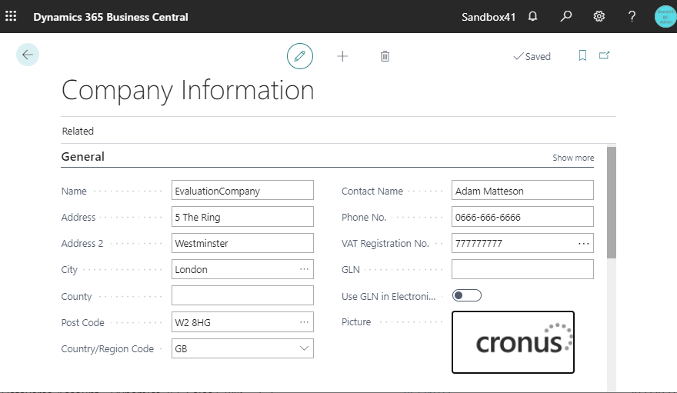The height and width of the screenshot is (393, 677).
Task: Click the Sandbox41 environment label
Action: (489, 17)
